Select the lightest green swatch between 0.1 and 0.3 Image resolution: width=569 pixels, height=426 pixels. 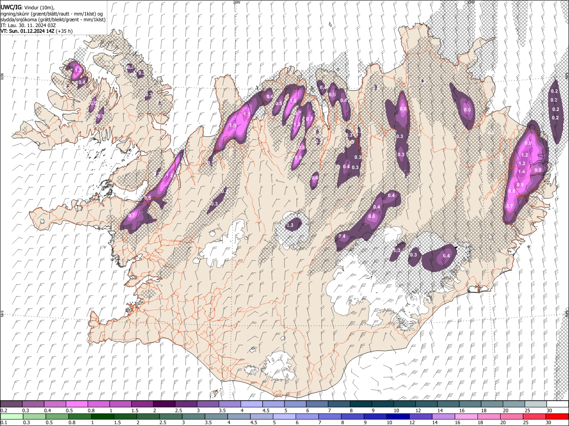point(11,416)
